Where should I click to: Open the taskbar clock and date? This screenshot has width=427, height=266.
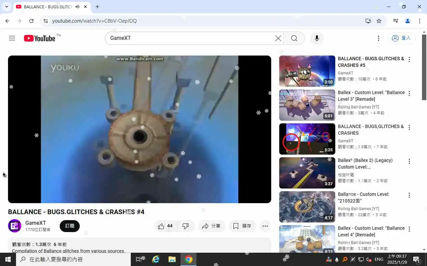397,259
